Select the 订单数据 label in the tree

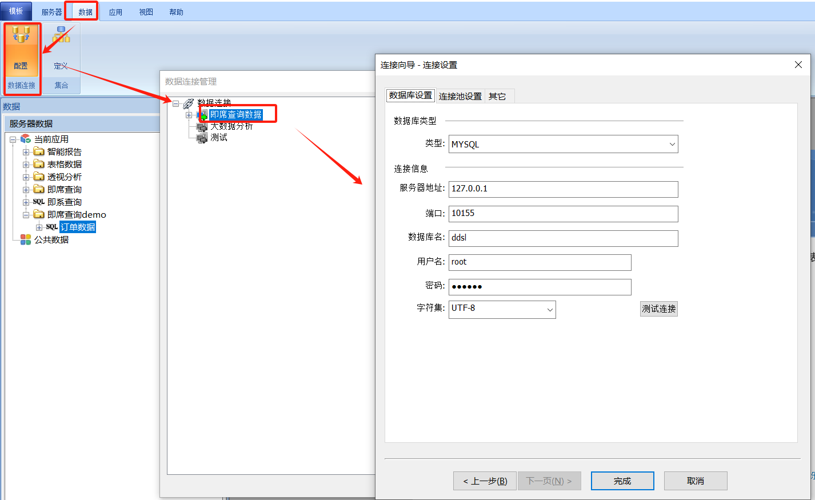coord(78,227)
